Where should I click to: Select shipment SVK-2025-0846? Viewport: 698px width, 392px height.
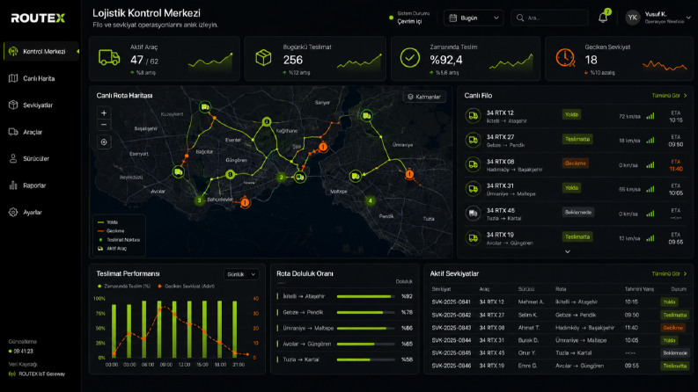451,366
